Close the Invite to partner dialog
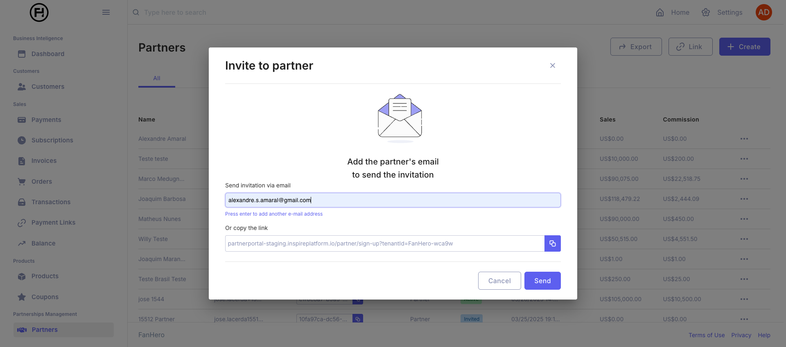 [x=553, y=65]
